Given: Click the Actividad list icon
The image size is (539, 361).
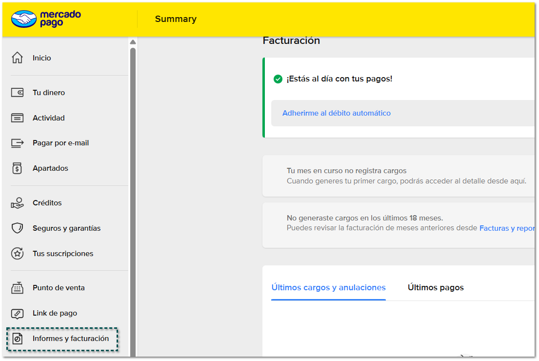Looking at the screenshot, I should pos(17,118).
